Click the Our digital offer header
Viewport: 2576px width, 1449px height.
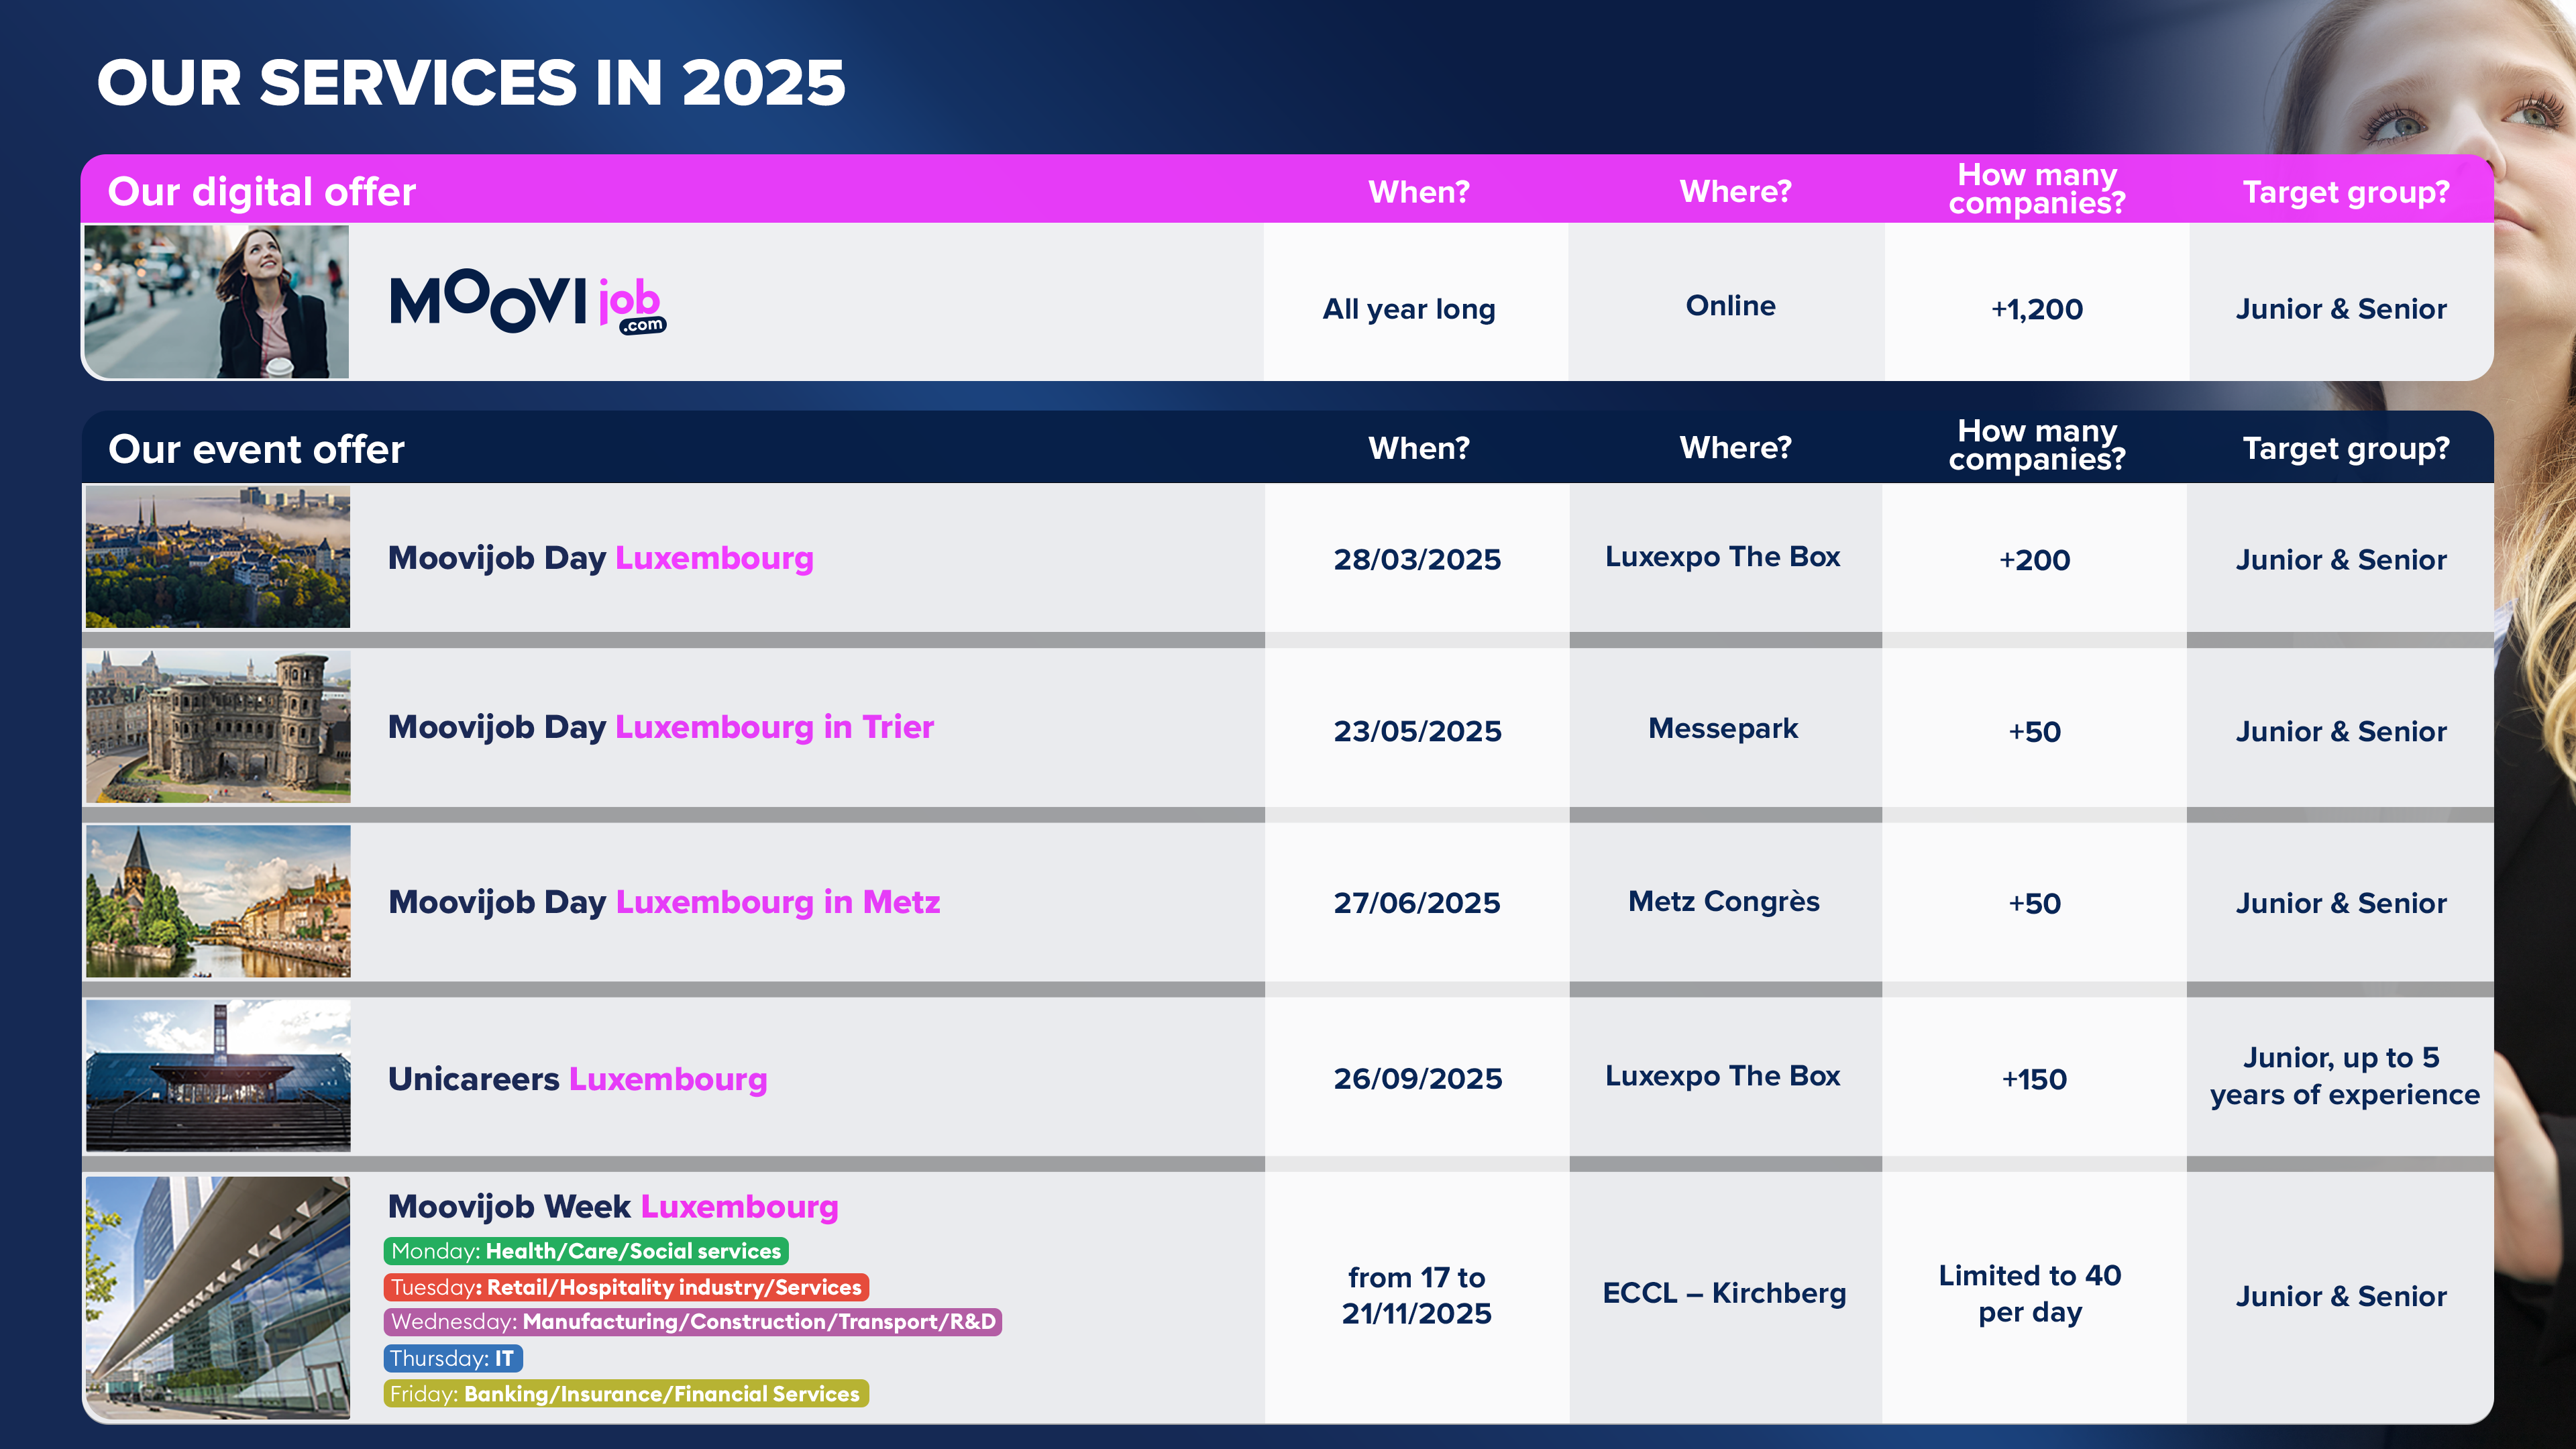(261, 191)
